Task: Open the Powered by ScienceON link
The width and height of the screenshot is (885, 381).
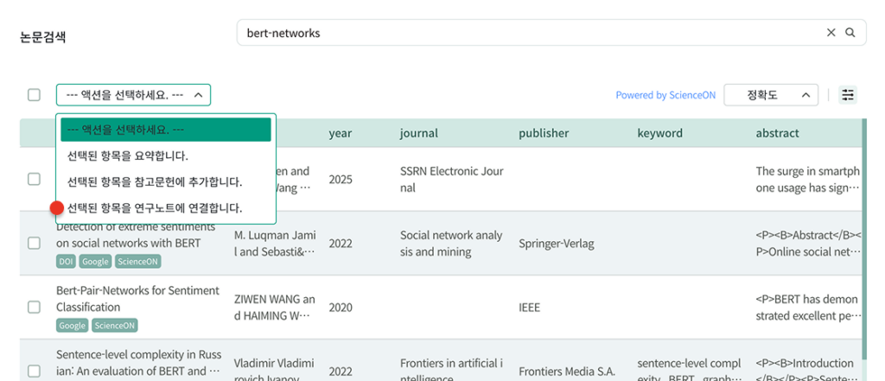Action: (x=665, y=95)
